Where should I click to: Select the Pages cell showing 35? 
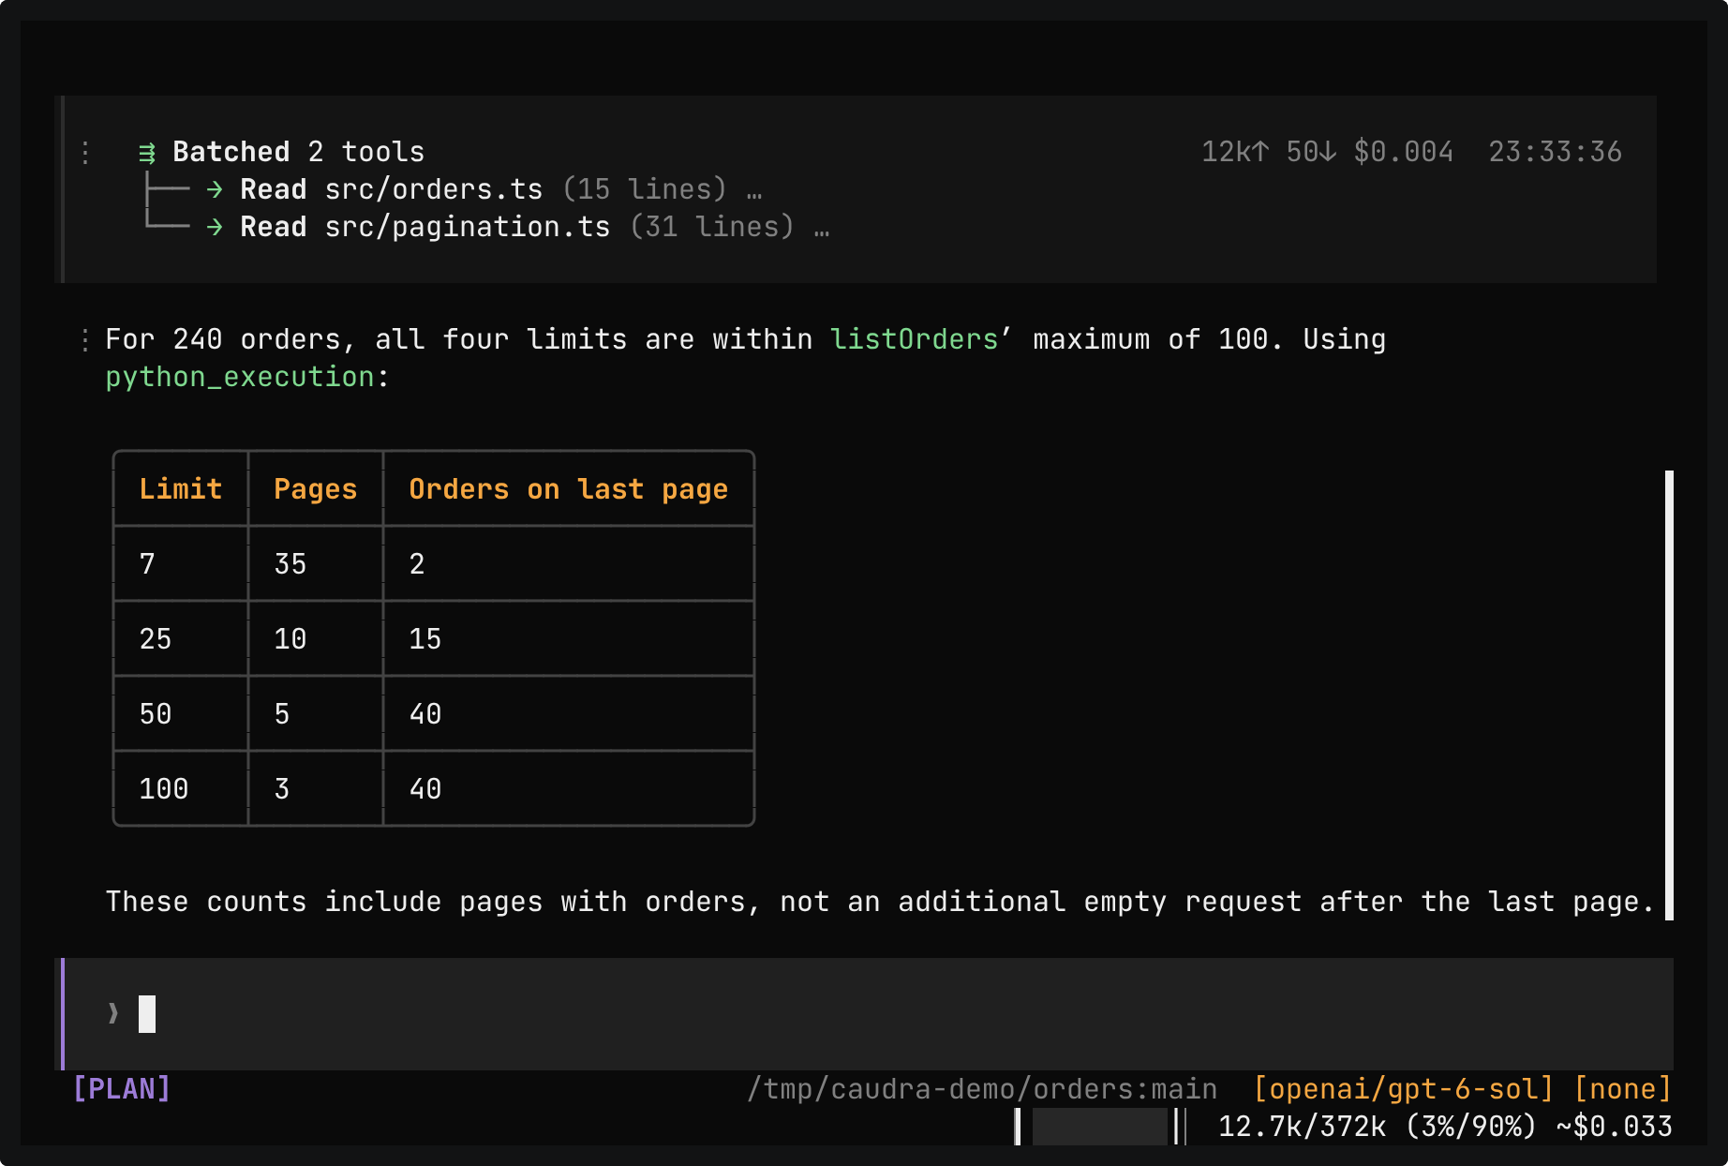(316, 563)
